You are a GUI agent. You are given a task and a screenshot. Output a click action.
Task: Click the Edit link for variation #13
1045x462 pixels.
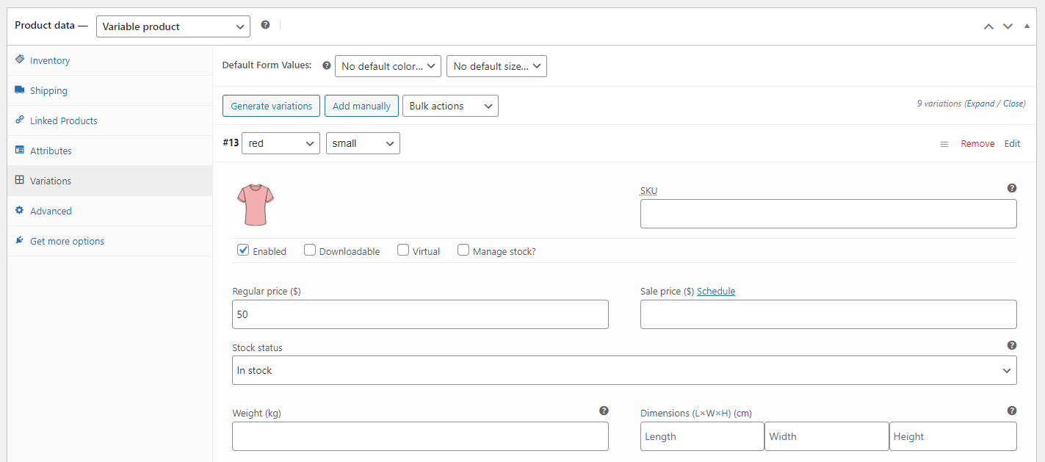pyautogui.click(x=1012, y=143)
